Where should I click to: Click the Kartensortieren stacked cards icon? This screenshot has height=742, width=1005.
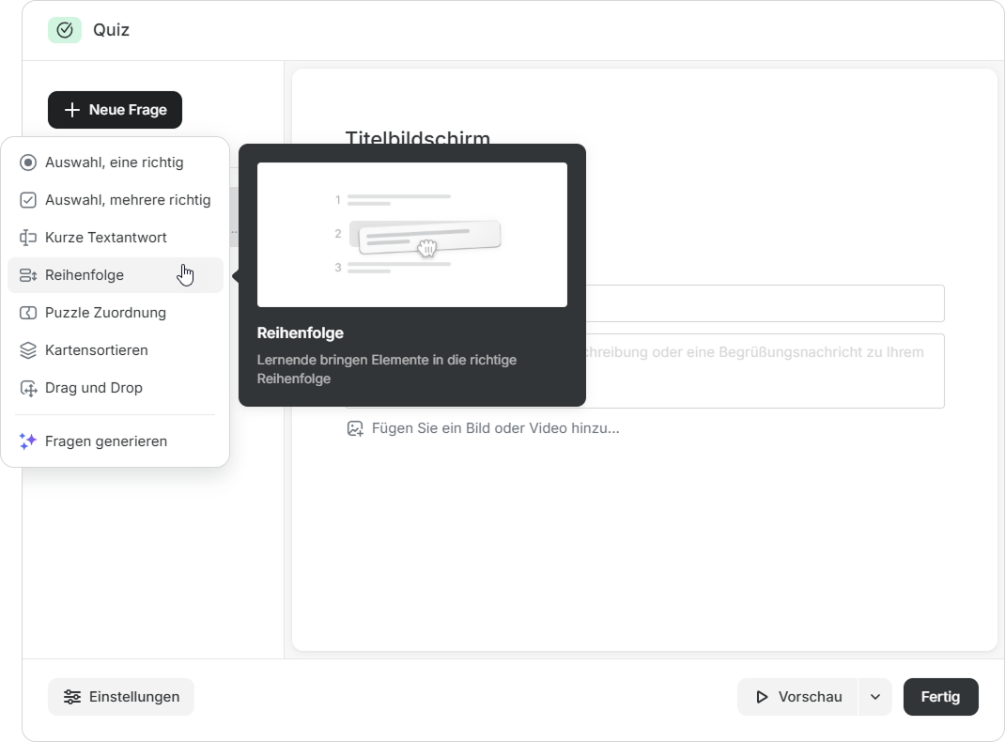(x=28, y=350)
